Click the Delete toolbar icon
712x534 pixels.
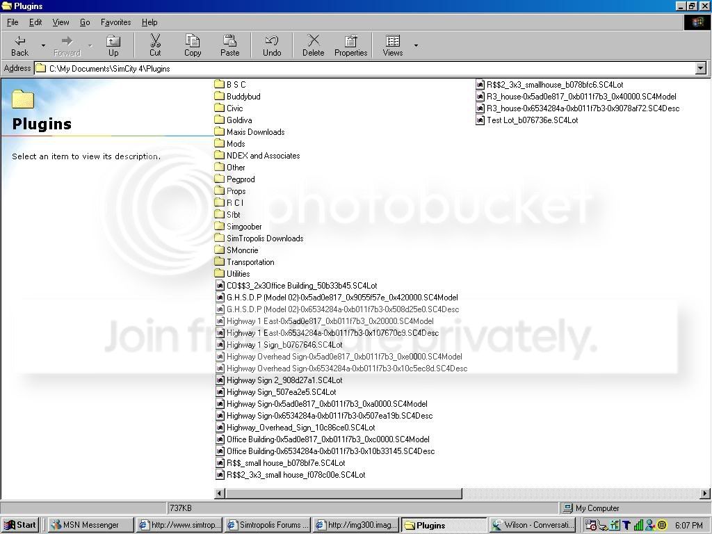(314, 45)
